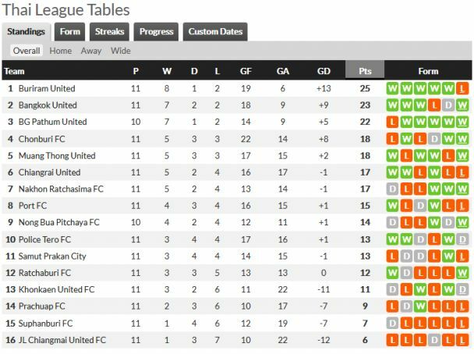The height and width of the screenshot is (354, 474).
Task: Open the Custom Dates tab
Action: coord(215,32)
